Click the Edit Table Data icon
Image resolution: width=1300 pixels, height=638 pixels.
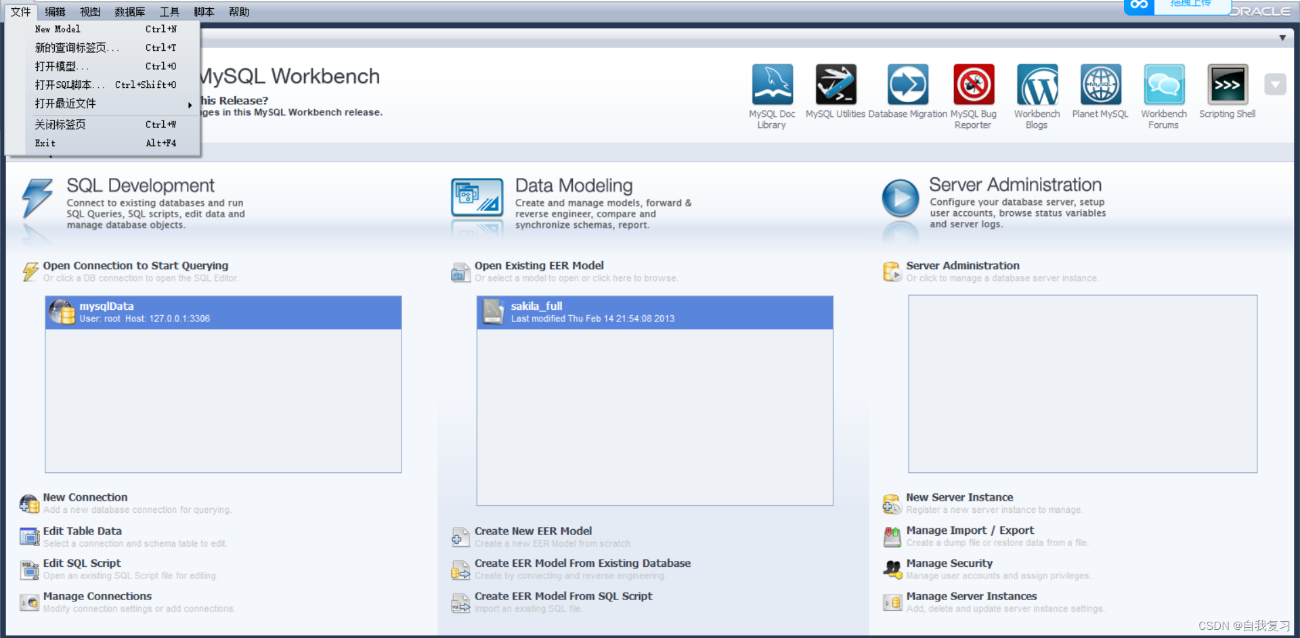coord(29,537)
